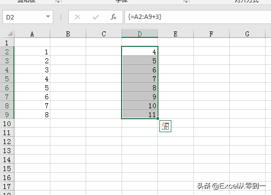The width and height of the screenshot is (271, 195).
Task: Click cell D3 containing 5
Action: click(x=139, y=60)
